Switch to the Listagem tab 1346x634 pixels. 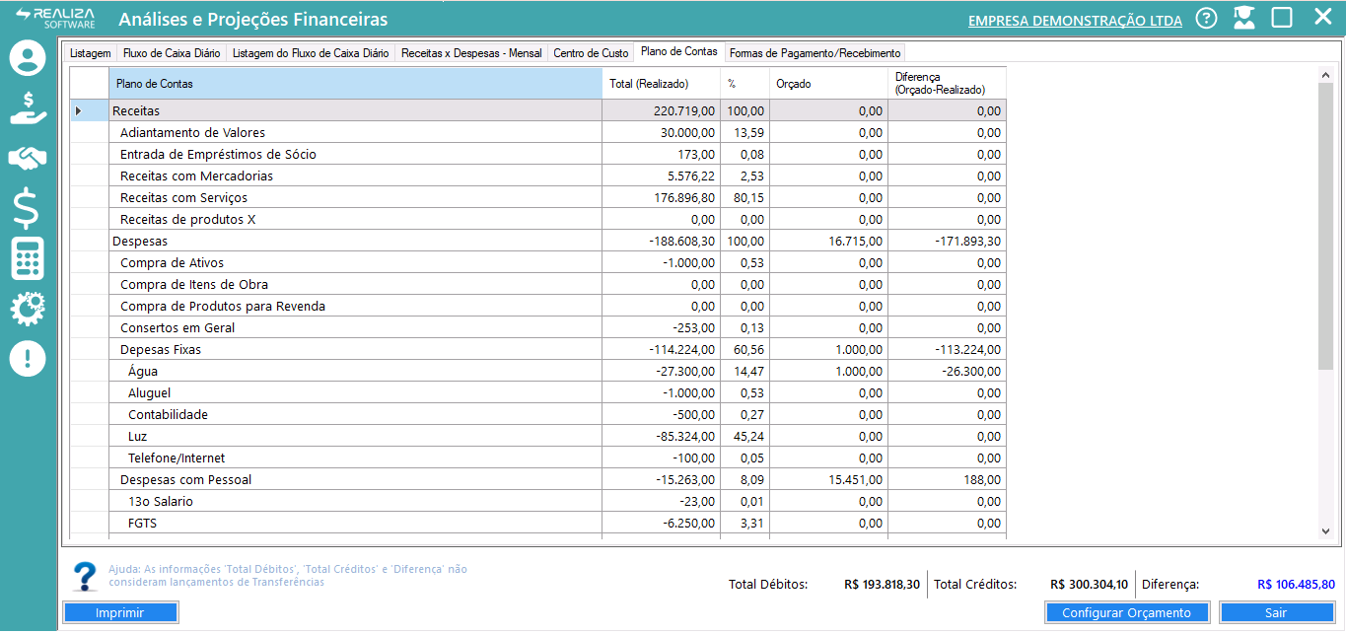coord(91,53)
